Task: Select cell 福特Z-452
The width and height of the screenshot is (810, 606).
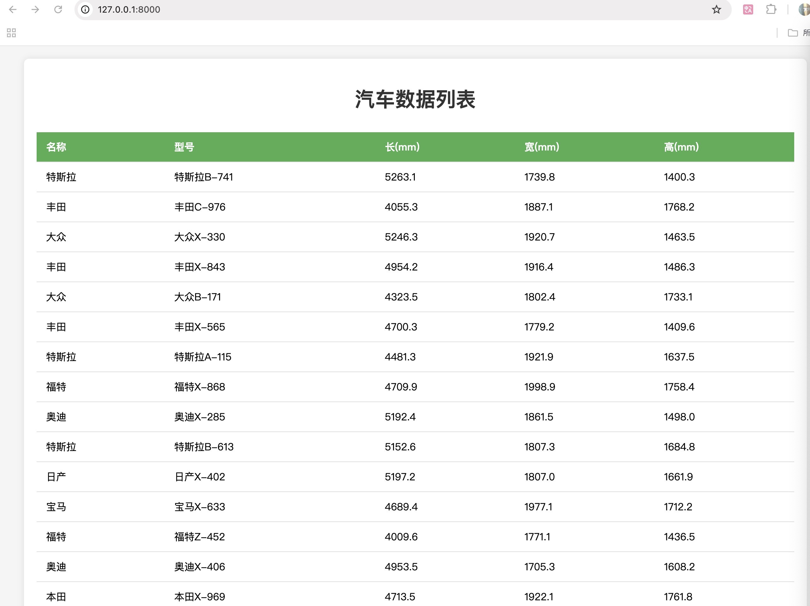Action: (x=200, y=537)
